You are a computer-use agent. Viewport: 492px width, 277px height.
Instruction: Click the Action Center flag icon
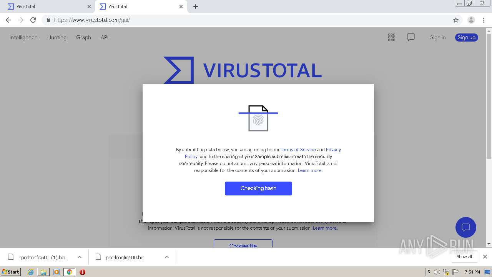455,272
